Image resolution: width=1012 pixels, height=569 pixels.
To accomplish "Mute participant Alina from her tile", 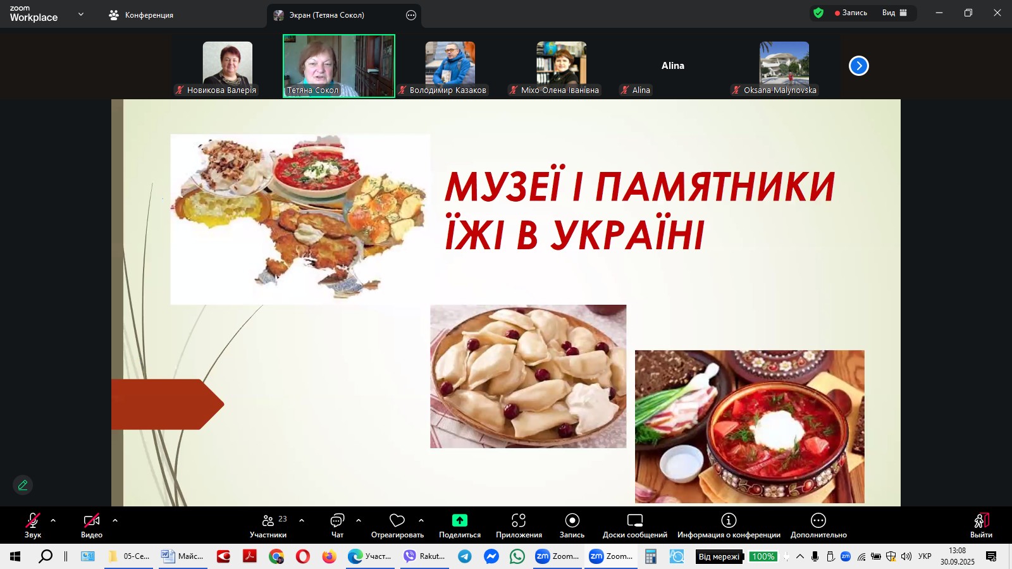I will (x=625, y=90).
